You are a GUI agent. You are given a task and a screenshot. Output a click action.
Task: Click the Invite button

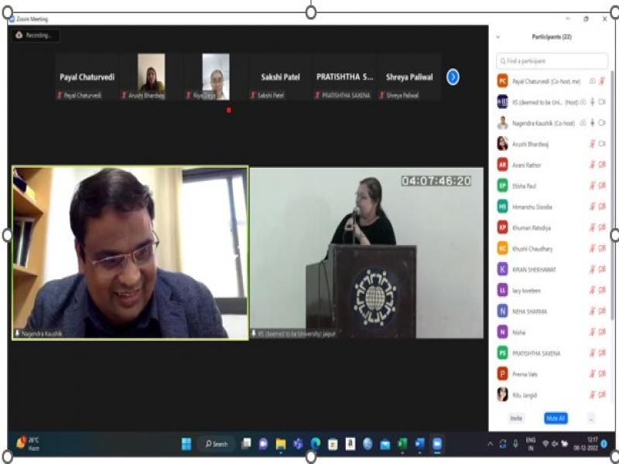516,418
